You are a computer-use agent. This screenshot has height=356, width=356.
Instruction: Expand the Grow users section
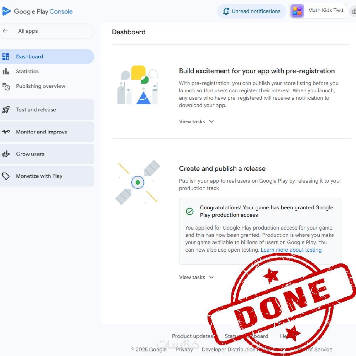[x=47, y=154]
